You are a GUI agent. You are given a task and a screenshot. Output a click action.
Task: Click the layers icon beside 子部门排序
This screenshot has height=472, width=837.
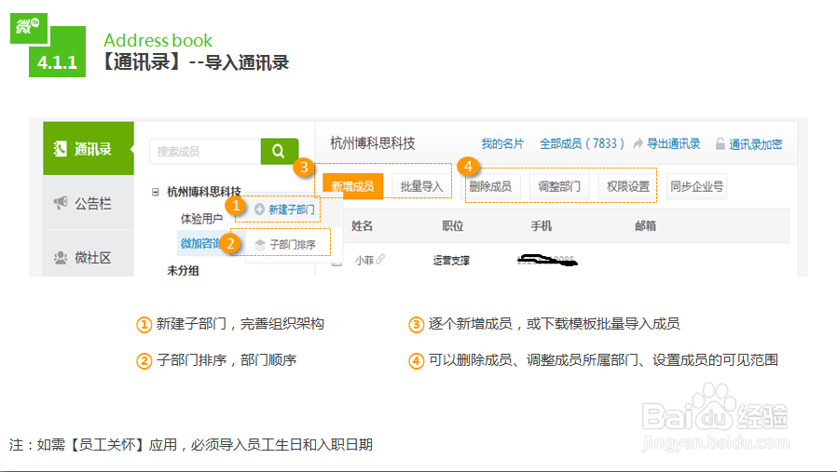(260, 245)
